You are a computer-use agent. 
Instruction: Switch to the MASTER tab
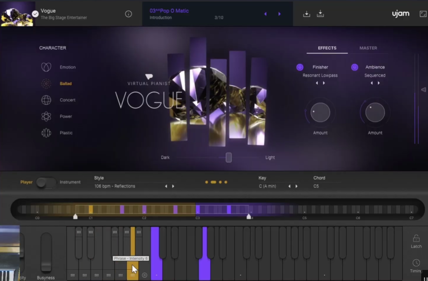tap(368, 48)
